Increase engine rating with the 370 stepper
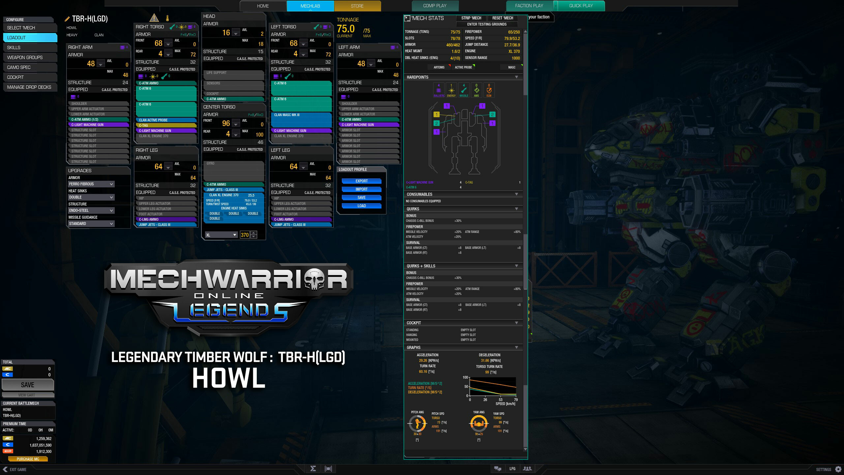Screen dimensions: 844x475 (x=253, y=233)
